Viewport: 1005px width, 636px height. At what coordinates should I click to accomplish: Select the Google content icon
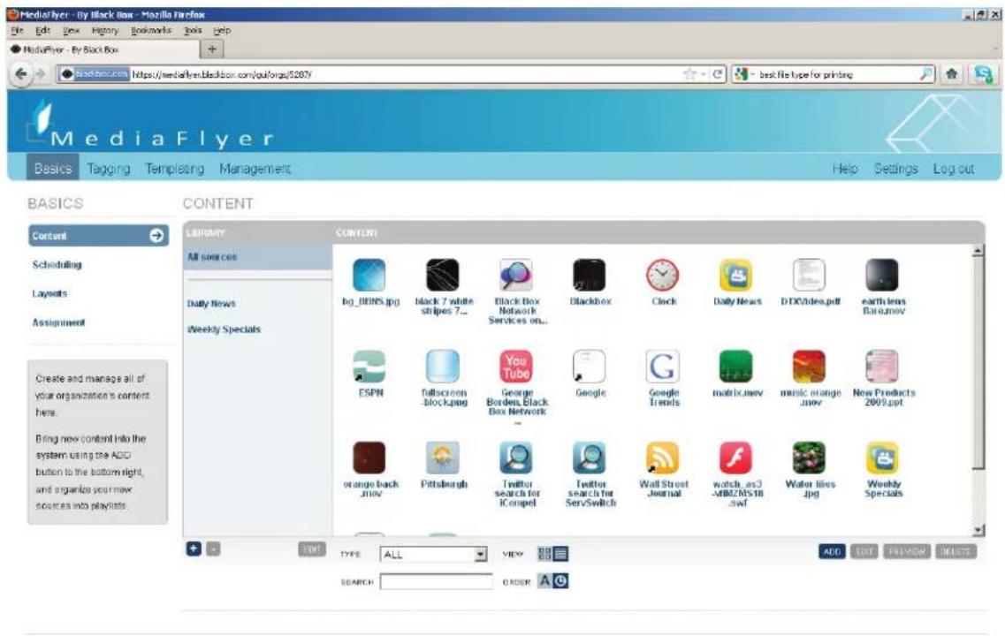[x=589, y=367]
